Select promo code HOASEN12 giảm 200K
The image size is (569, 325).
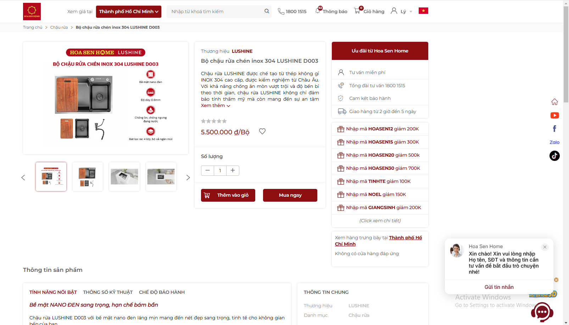click(x=380, y=129)
